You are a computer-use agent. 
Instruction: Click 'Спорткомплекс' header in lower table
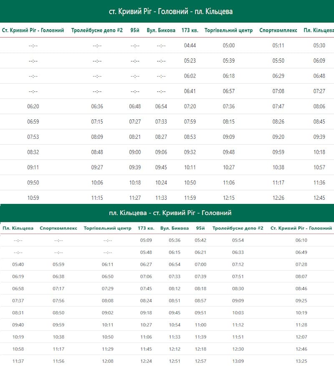click(58, 228)
